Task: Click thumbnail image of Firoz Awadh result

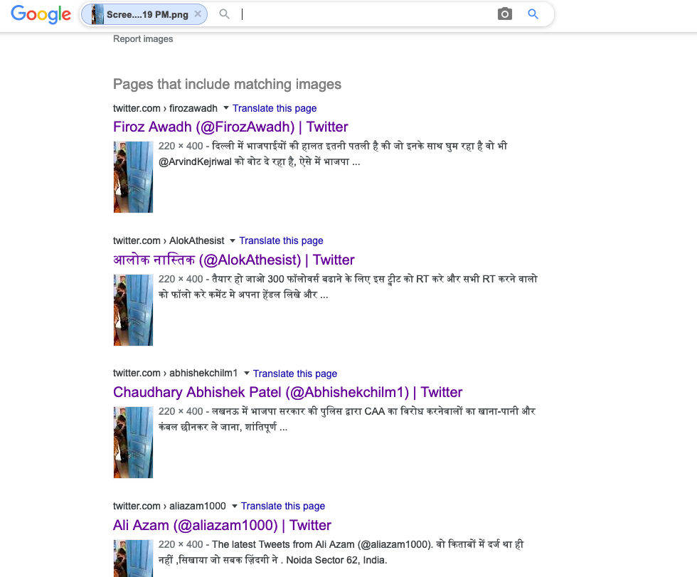Action: pos(133,176)
